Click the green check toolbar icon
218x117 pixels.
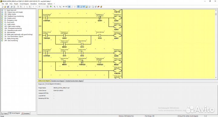[51, 7]
